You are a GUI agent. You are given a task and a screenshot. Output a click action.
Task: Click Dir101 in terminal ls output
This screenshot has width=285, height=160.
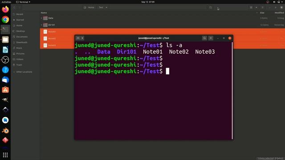point(126,52)
